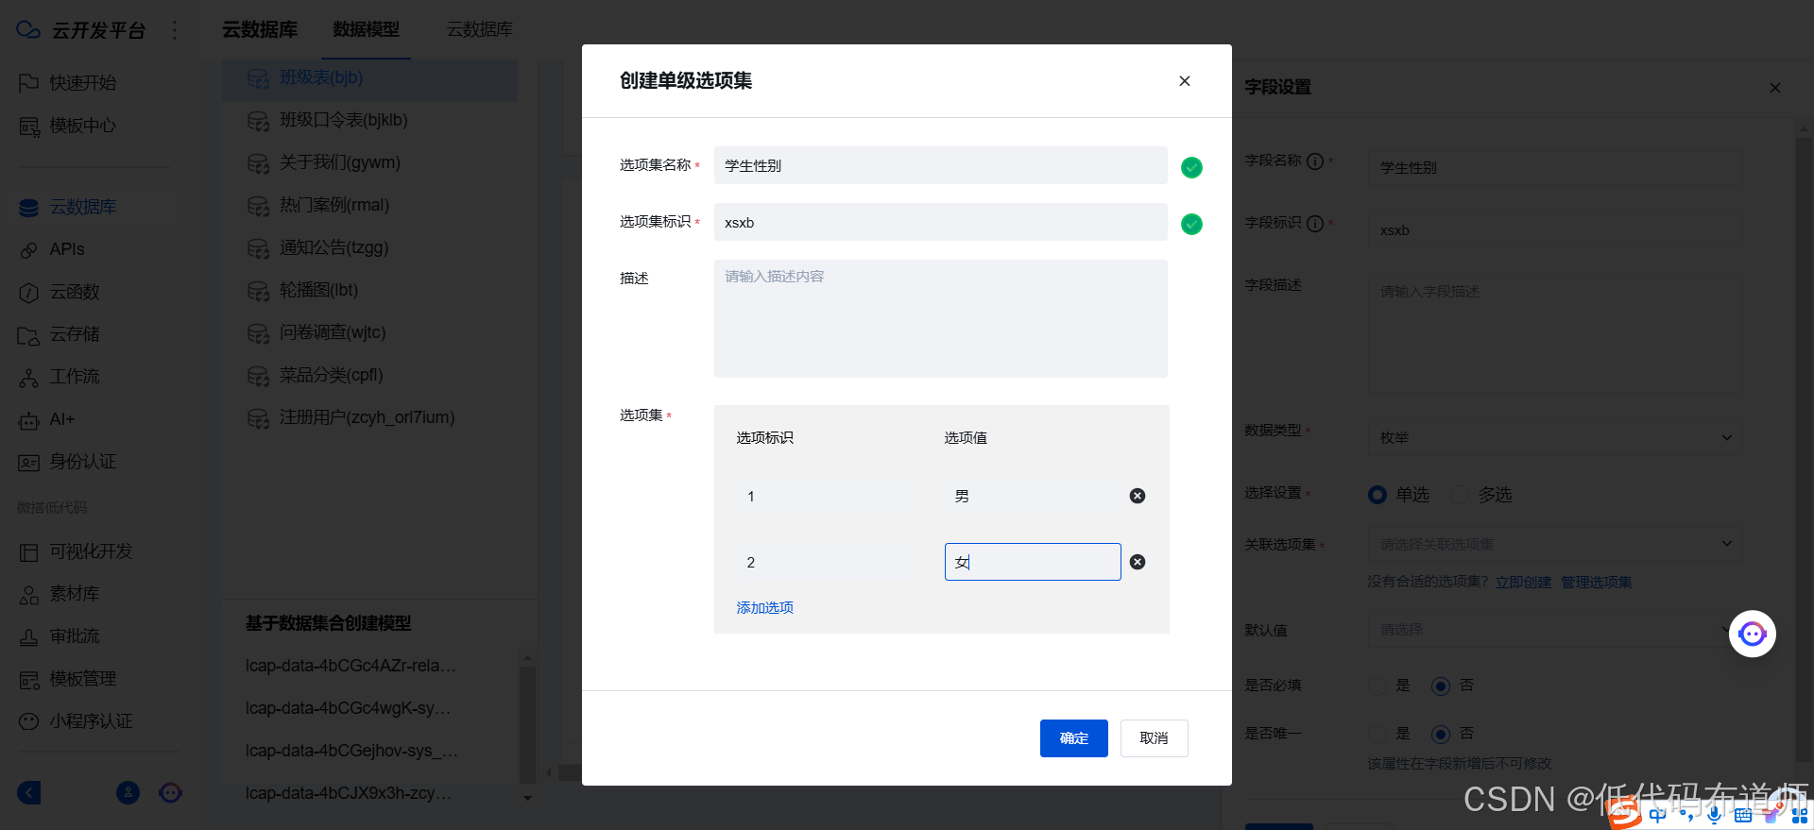Click the AI+ robot icon
This screenshot has height=830, width=1814.
[29, 419]
